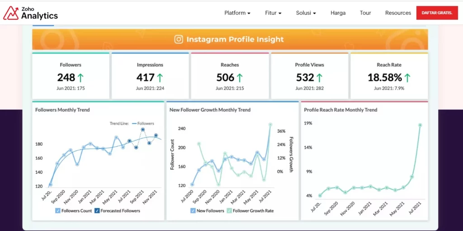Click the green up arrow beside Reach Rate 18.58%
Screen dimensions: 463x231
coord(407,78)
